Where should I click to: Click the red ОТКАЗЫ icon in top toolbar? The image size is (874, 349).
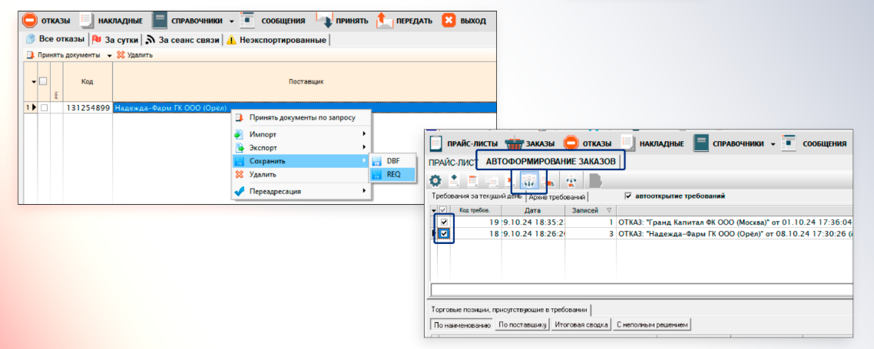[29, 20]
